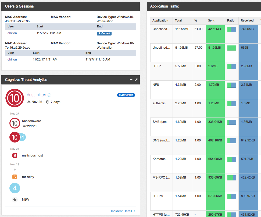Click the star icon next to NEW
Screen dimensions: 261x217
[x=15, y=200]
